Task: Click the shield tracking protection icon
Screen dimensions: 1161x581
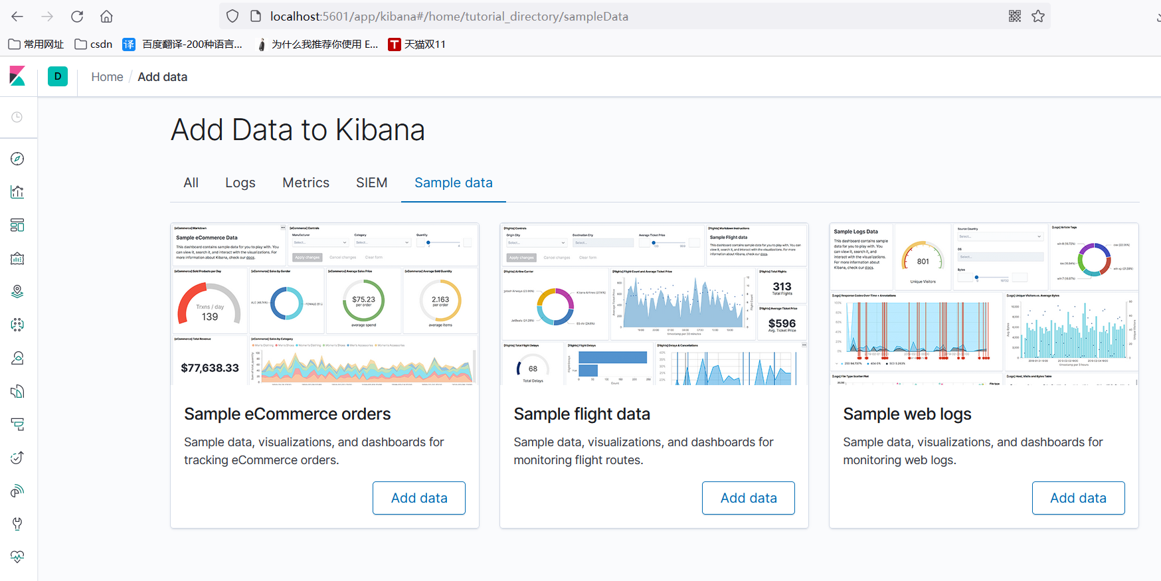Action: [232, 17]
